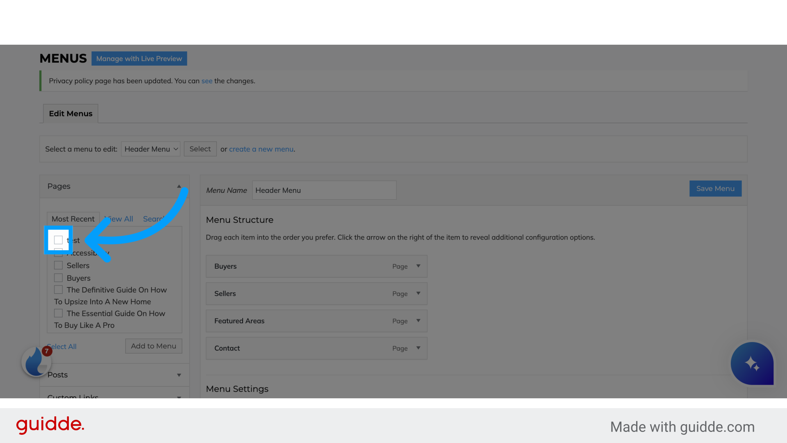Open the guidde assistant sparkle icon
The width and height of the screenshot is (787, 443).
(x=752, y=363)
